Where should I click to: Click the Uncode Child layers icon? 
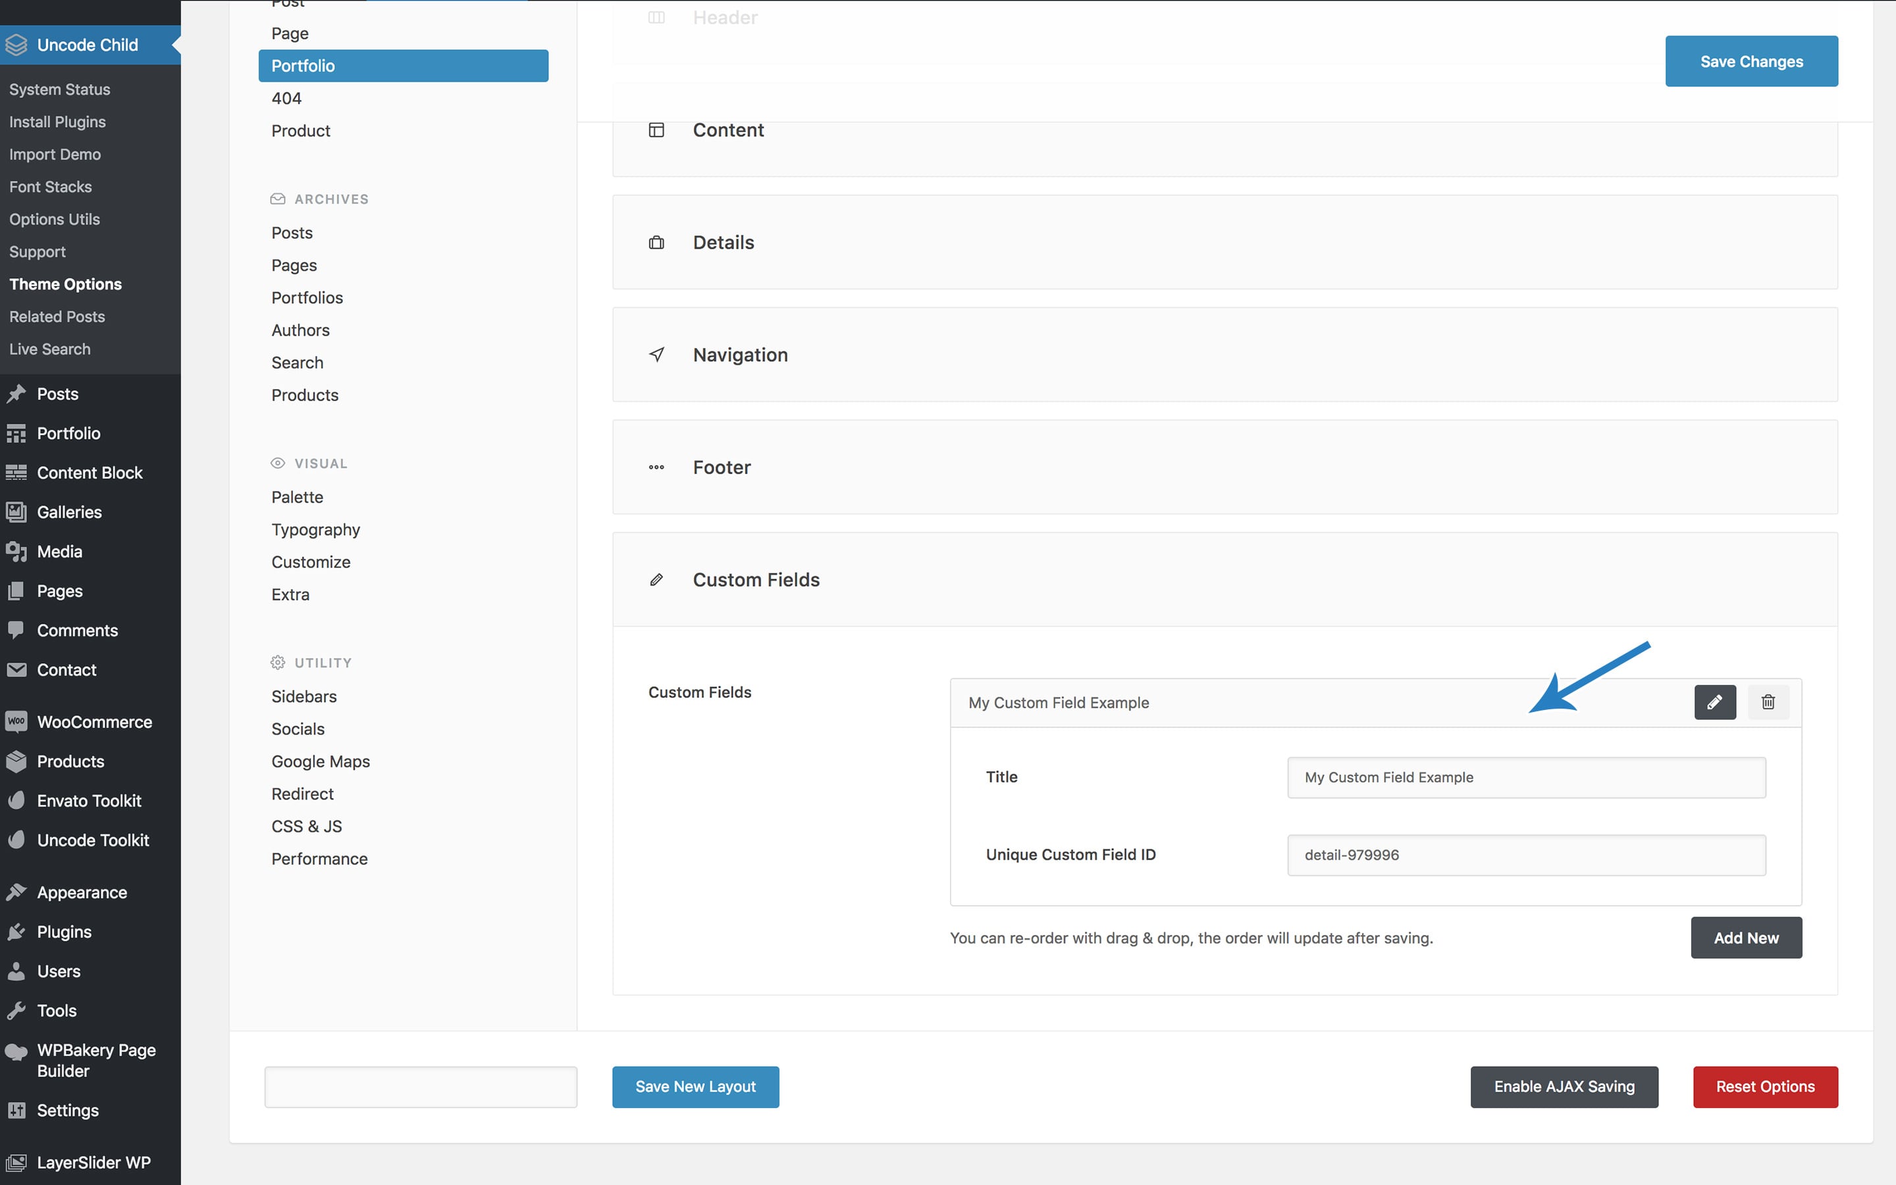(x=16, y=45)
